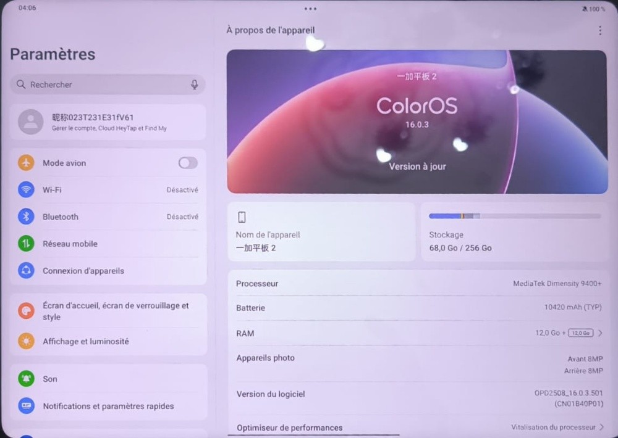Tap the À propos de l'appareil title
The width and height of the screenshot is (618, 438).
271,30
